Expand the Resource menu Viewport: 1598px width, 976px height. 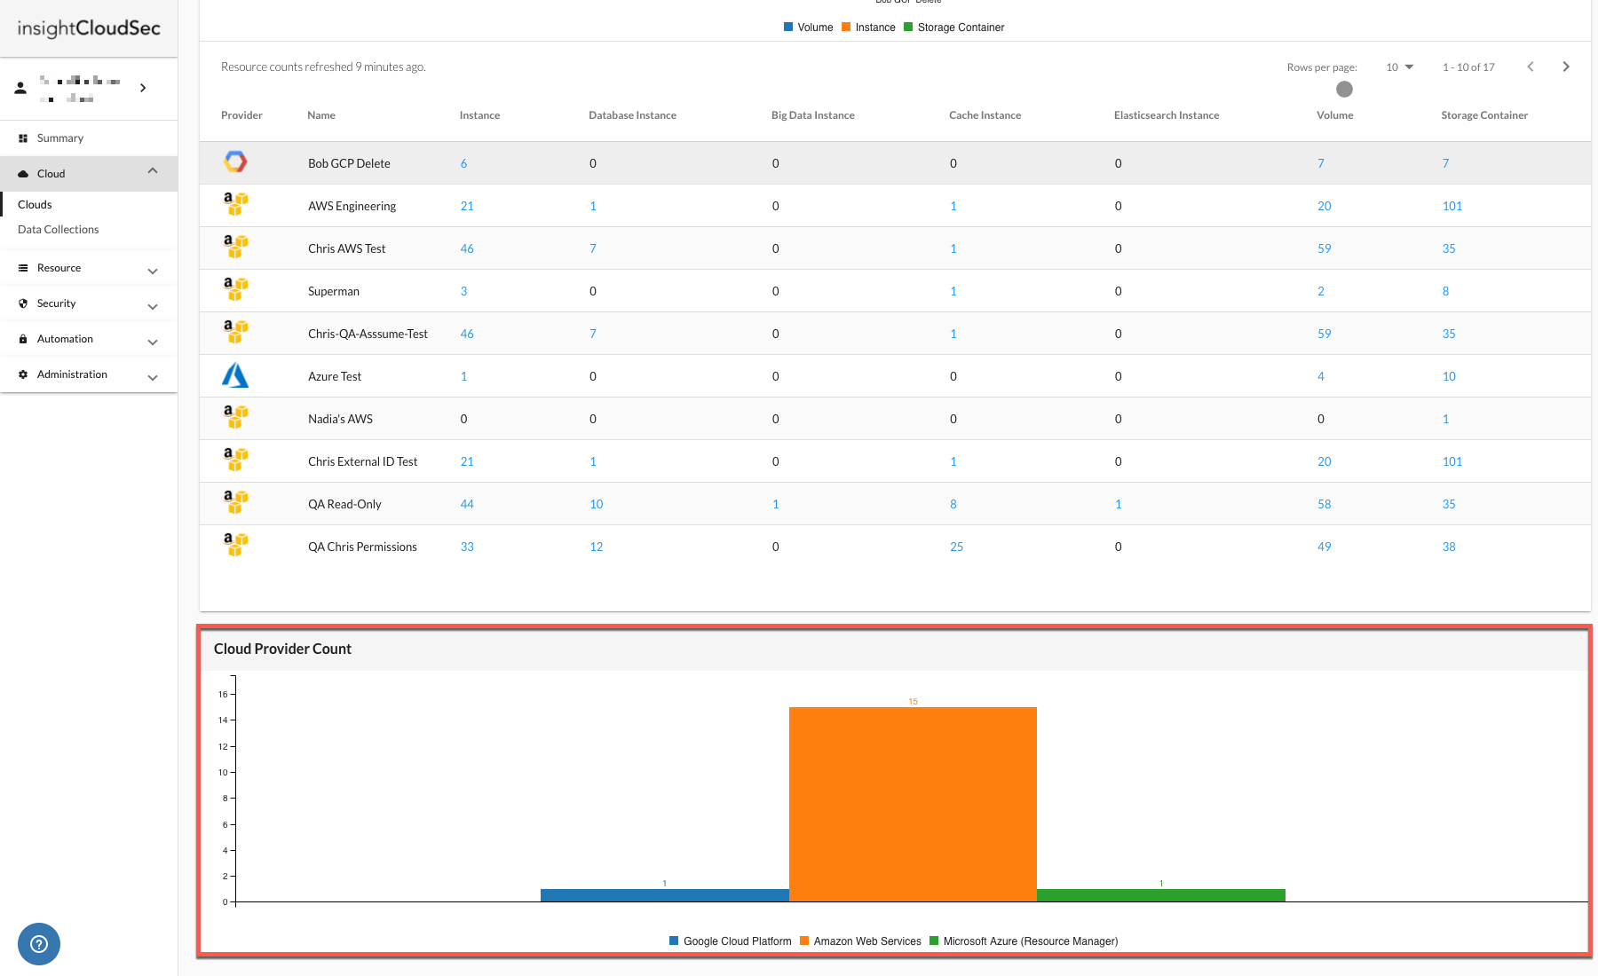(x=153, y=271)
